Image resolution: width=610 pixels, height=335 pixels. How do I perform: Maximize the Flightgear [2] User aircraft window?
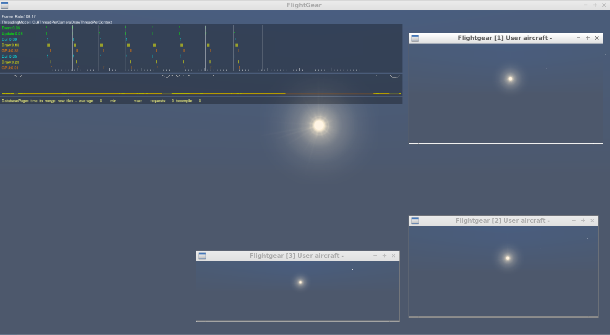click(x=583, y=221)
